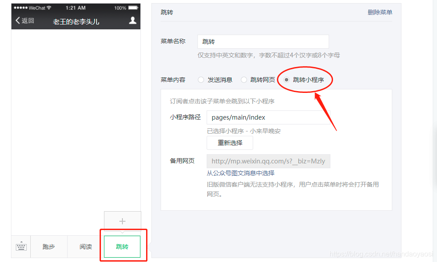The width and height of the screenshot is (437, 262).
Task: Add submenu with the plus button
Action: pyautogui.click(x=122, y=221)
